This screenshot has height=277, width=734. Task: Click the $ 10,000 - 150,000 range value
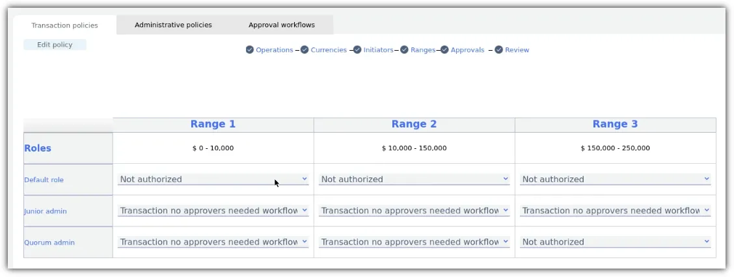coord(415,148)
